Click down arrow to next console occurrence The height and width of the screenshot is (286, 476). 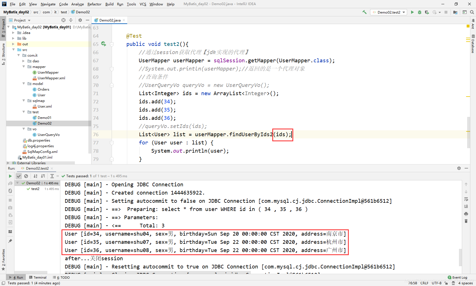tap(466, 192)
